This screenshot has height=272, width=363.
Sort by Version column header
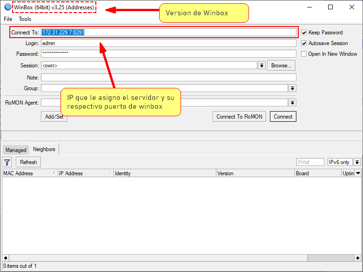tap(255, 173)
